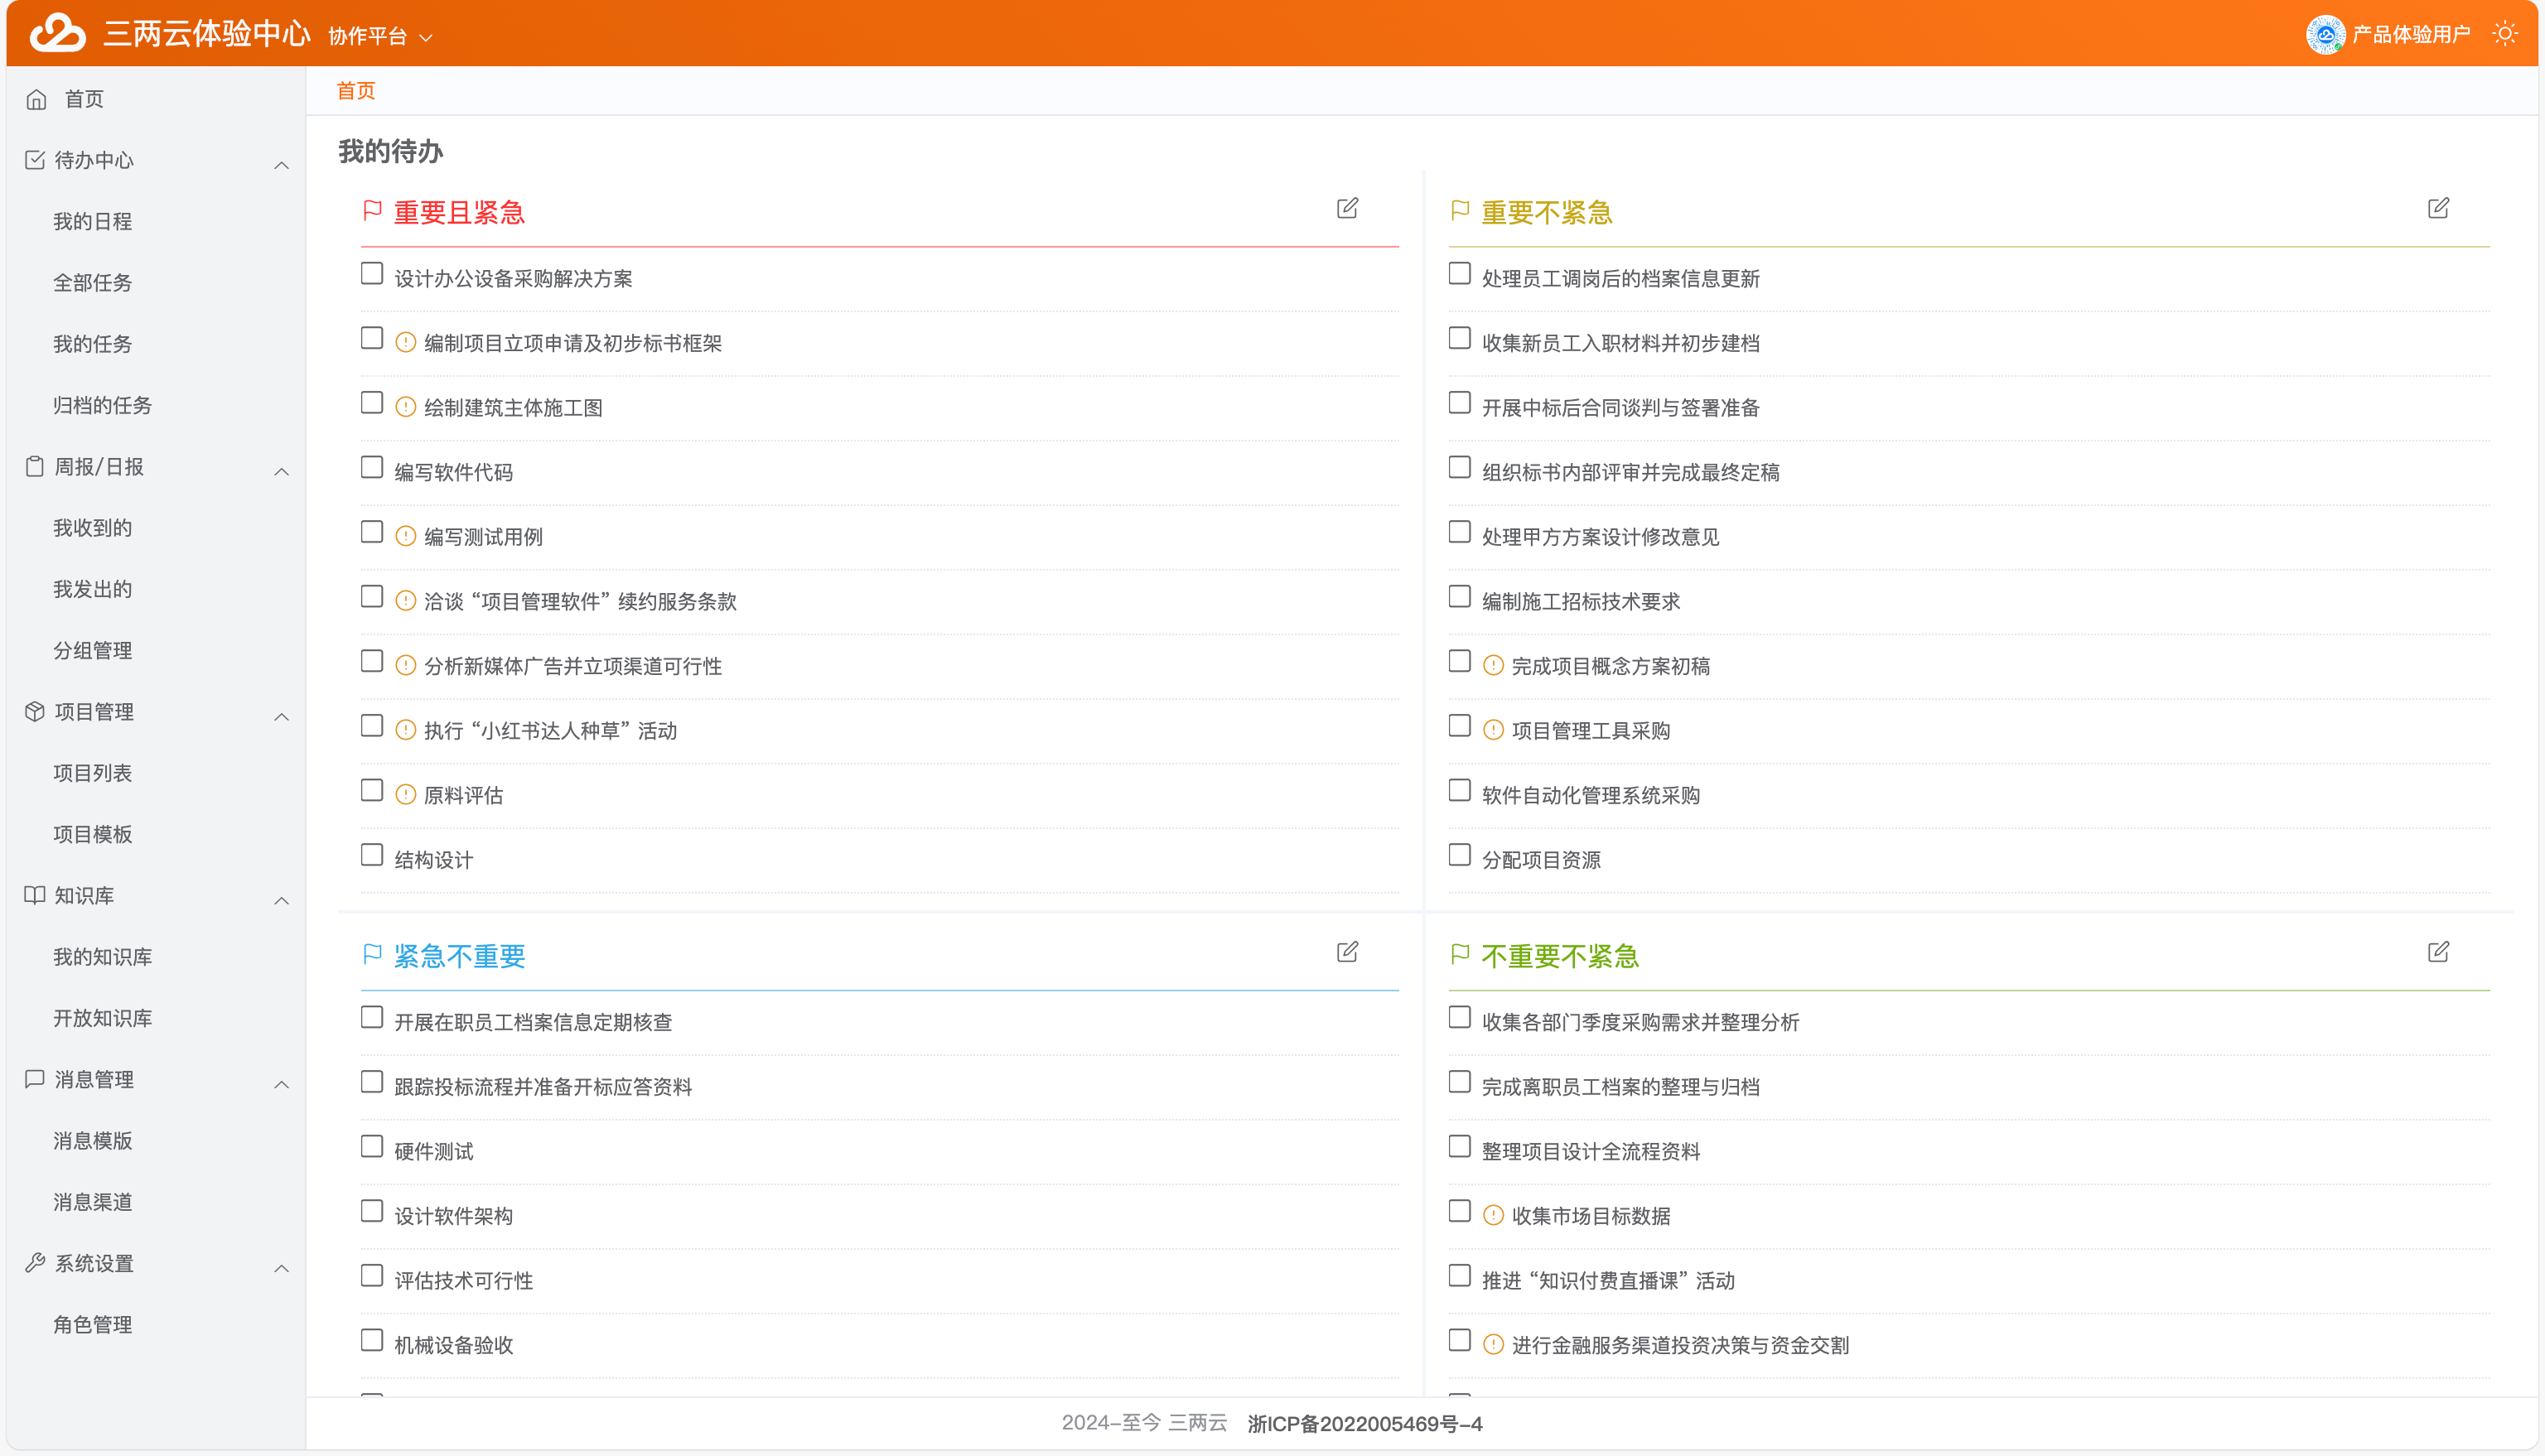Open the 浙ICP备案 link at the bottom

(x=1365, y=1424)
